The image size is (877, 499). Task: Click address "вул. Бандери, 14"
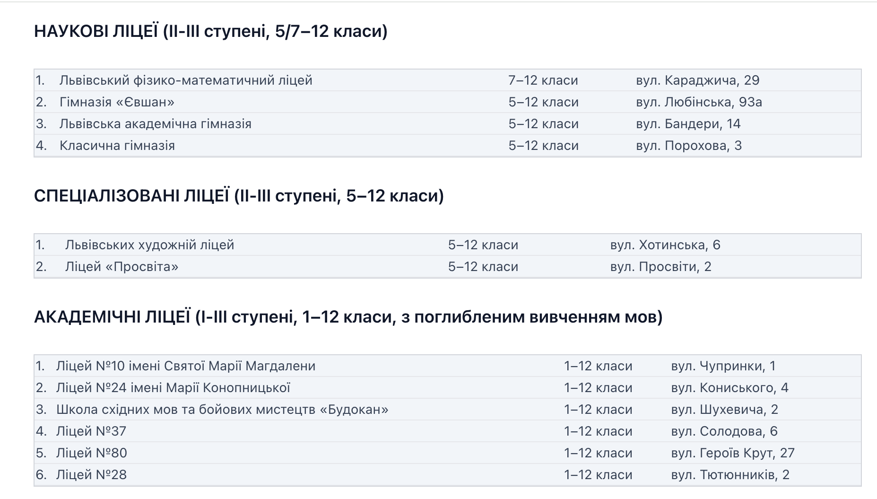click(x=688, y=124)
